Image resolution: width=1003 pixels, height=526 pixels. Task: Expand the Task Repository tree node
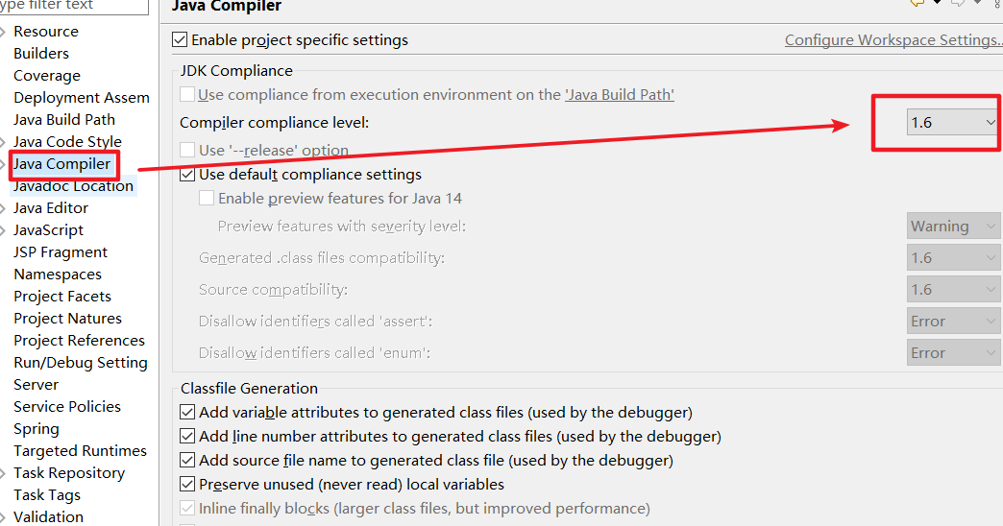click(x=3, y=473)
